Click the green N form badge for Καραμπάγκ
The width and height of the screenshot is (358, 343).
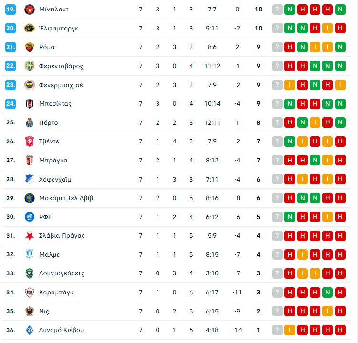point(327,293)
